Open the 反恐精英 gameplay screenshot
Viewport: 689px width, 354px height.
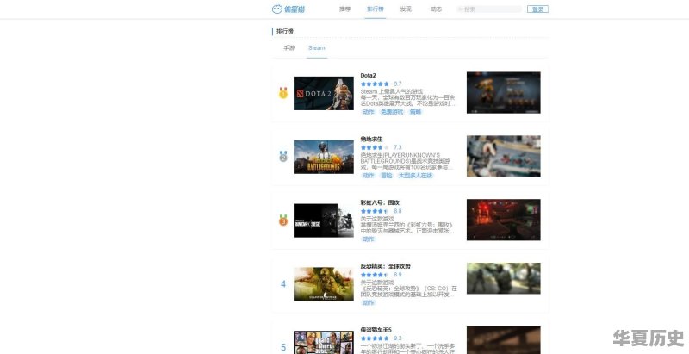(504, 278)
